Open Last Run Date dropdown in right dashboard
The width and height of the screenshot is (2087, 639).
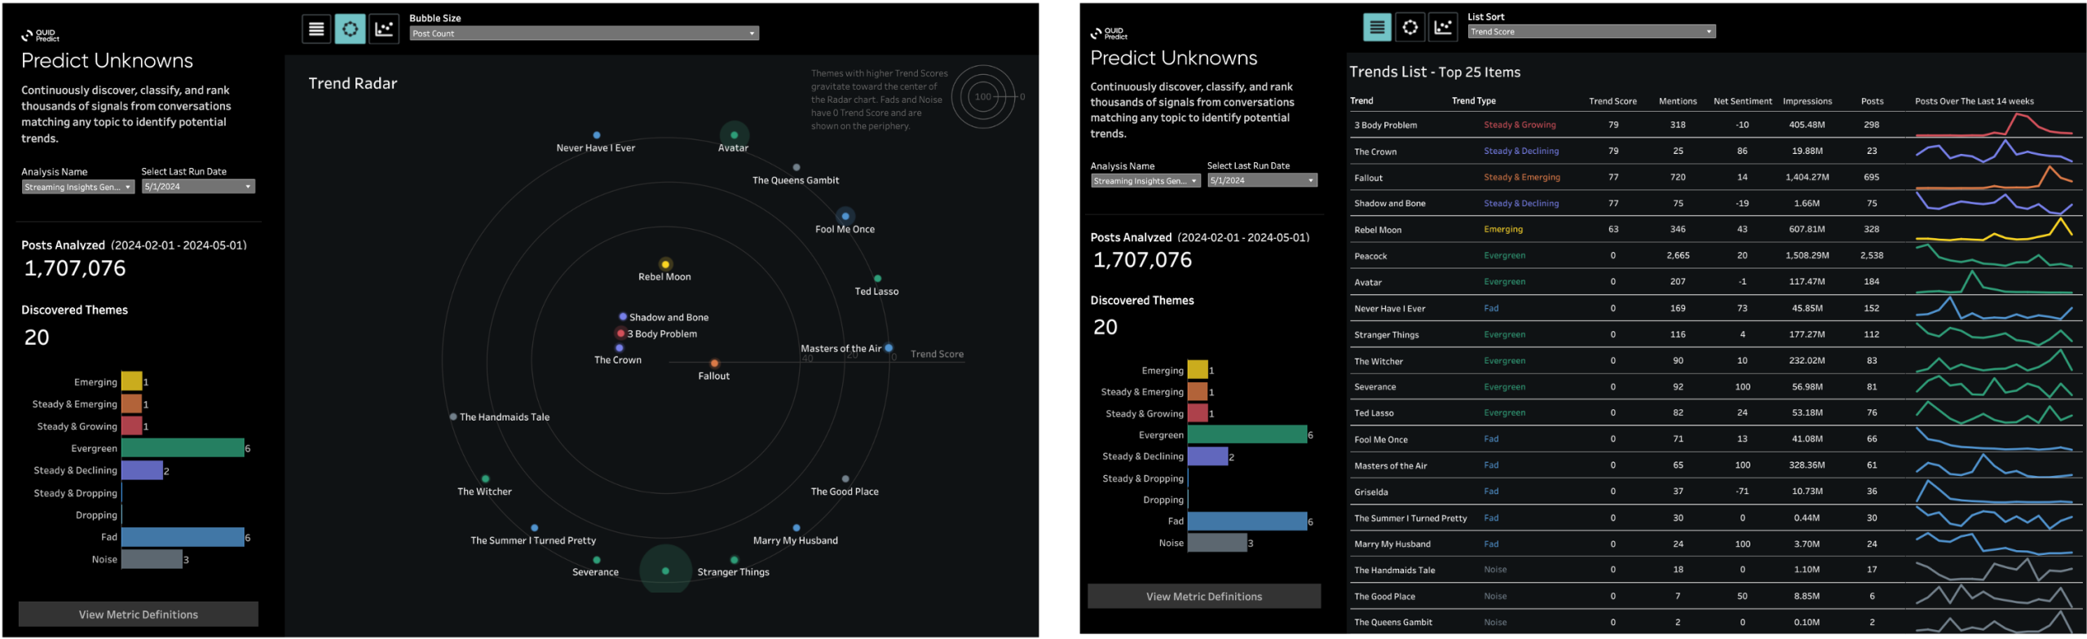(1262, 181)
